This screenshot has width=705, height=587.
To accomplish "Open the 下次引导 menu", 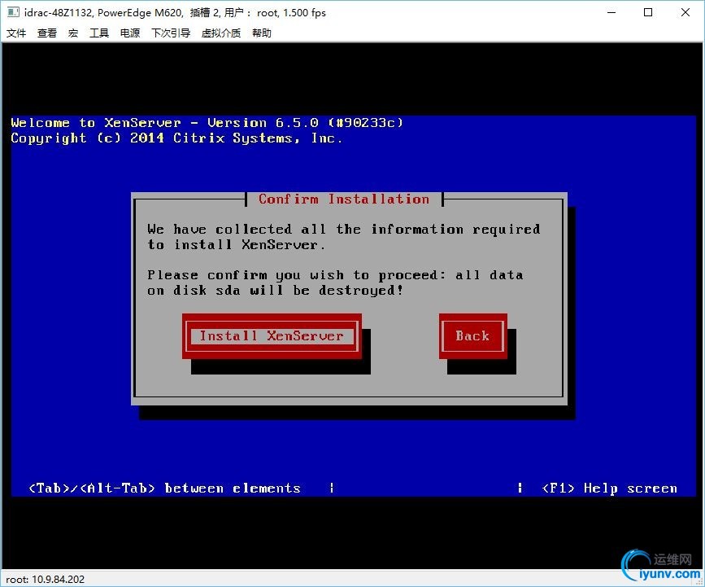I will tap(171, 33).
